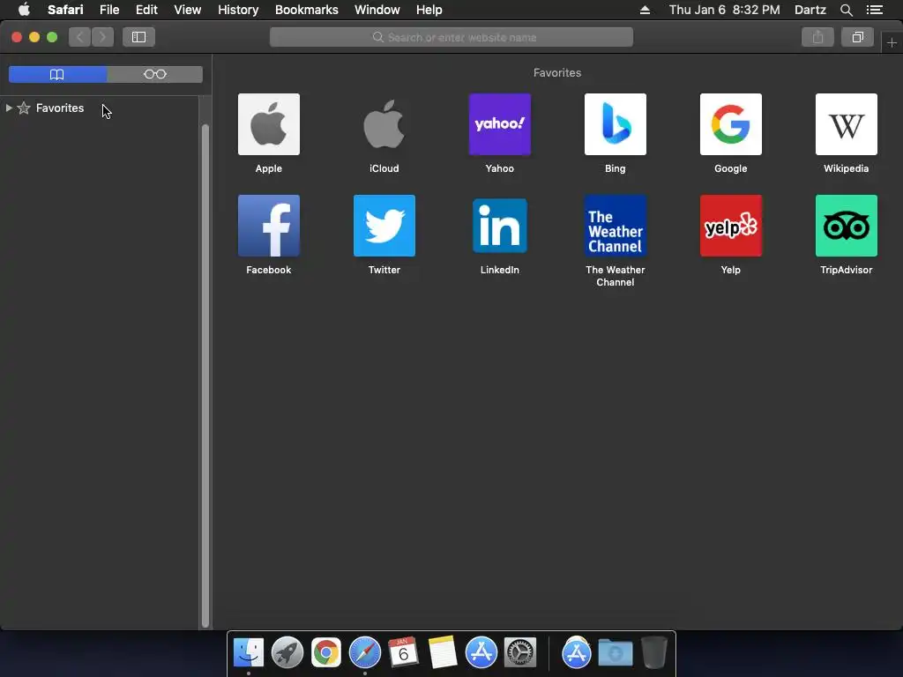Open the Downloads folder in Dock
903x677 pixels.
pyautogui.click(x=615, y=652)
